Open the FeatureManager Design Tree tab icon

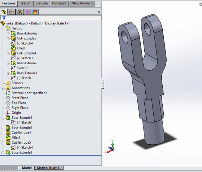point(4,12)
